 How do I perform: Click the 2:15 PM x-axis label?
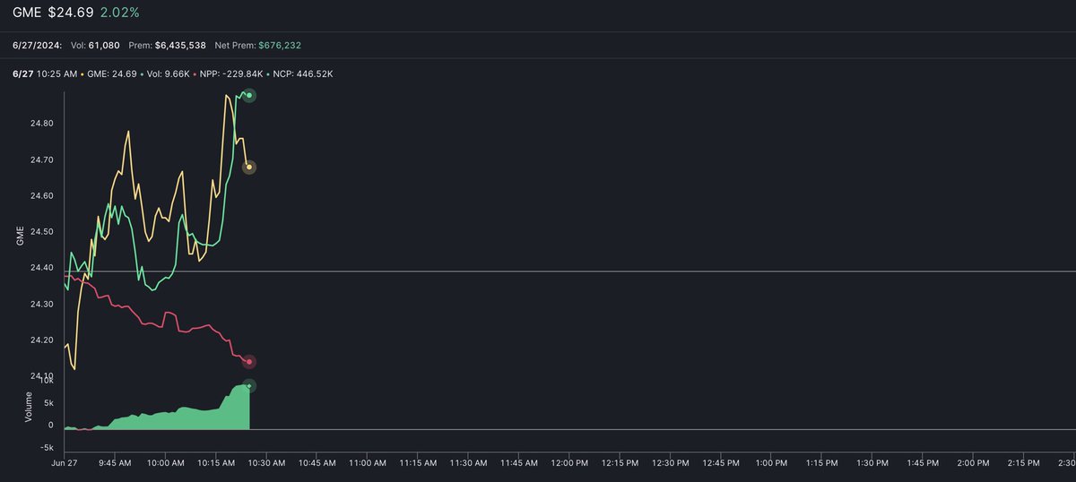[x=1026, y=464]
